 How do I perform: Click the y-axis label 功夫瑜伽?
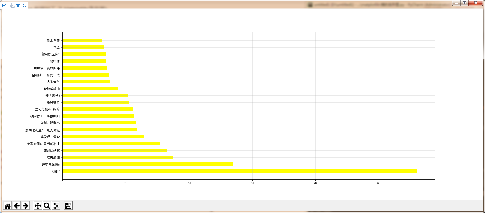coord(53,157)
